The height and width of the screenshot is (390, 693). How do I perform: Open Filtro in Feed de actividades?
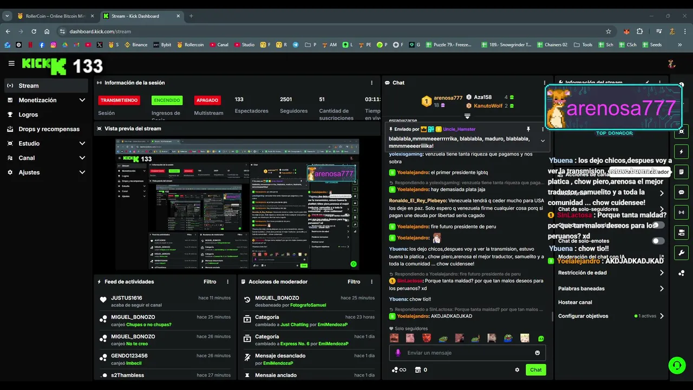(210, 282)
